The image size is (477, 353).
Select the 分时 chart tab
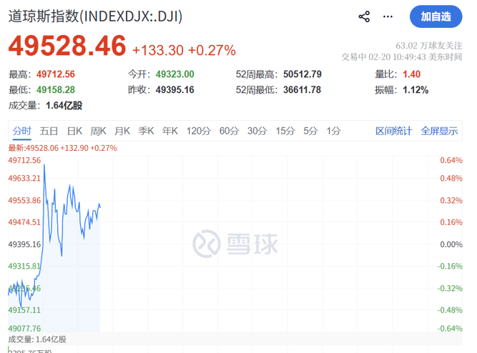22,131
